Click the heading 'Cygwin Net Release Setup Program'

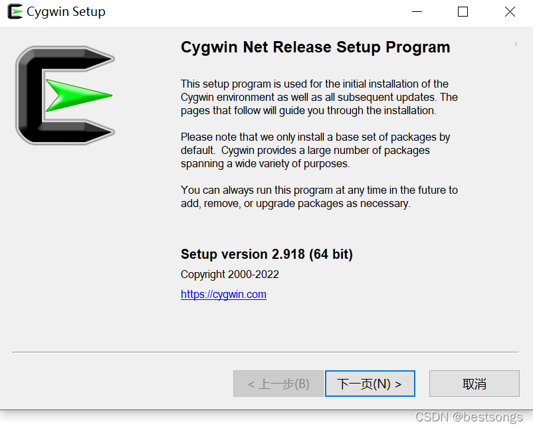click(x=315, y=47)
